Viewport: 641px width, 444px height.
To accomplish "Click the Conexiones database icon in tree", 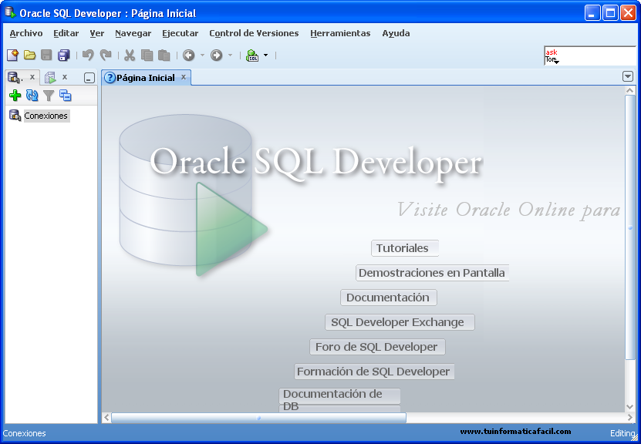I will (15, 116).
